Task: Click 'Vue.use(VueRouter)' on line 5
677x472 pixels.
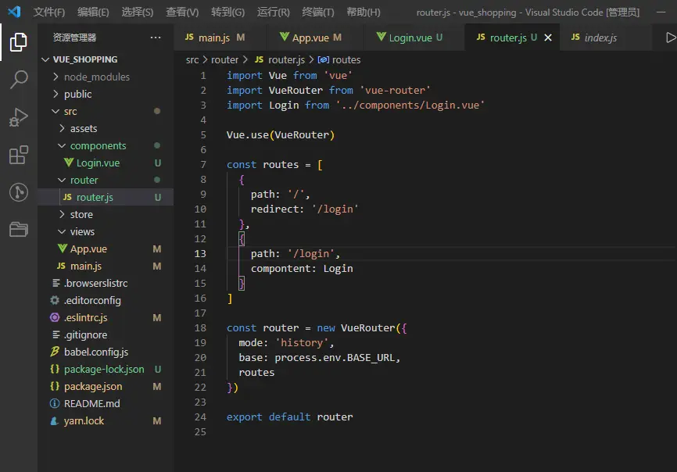Action: pos(281,135)
